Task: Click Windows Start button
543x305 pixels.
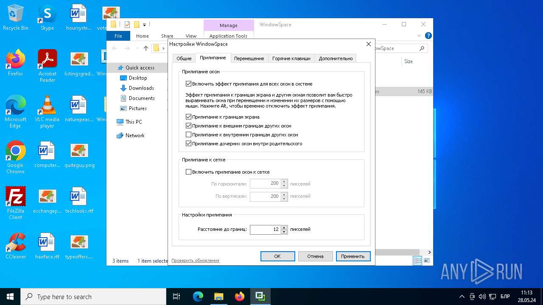Action: point(10,297)
